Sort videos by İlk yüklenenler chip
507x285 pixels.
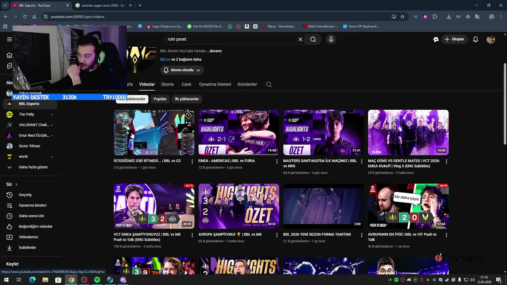tap(187, 99)
